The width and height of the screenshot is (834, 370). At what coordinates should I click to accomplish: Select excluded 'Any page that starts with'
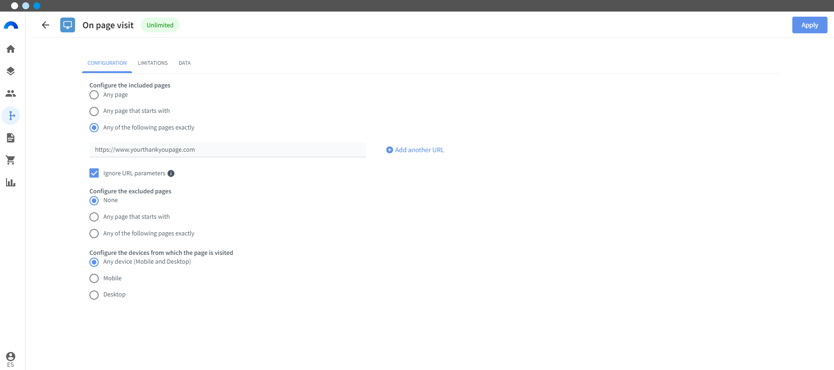(x=94, y=217)
